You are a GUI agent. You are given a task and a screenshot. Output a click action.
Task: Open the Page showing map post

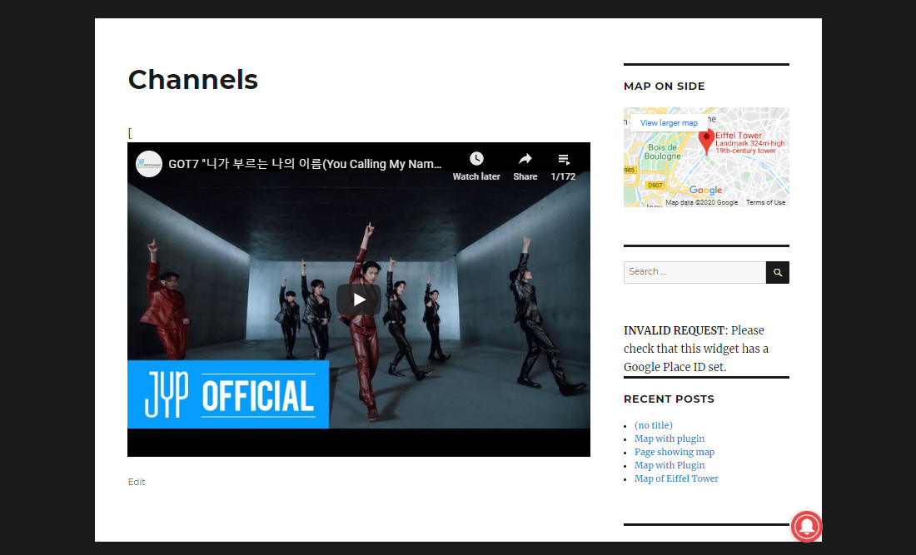674,452
